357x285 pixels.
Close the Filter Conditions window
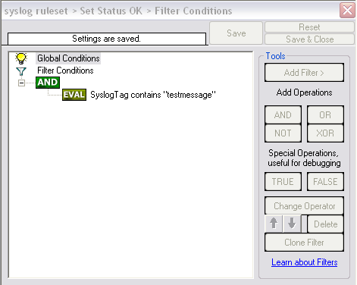click(x=347, y=11)
